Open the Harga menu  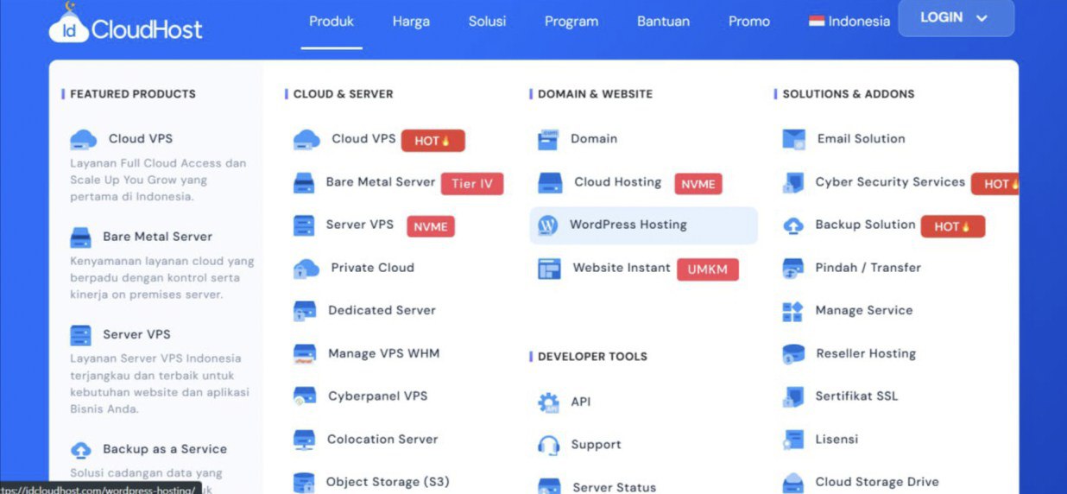[x=411, y=22]
